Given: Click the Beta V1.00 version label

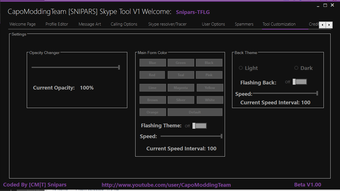Looking at the screenshot, I should (x=308, y=185).
